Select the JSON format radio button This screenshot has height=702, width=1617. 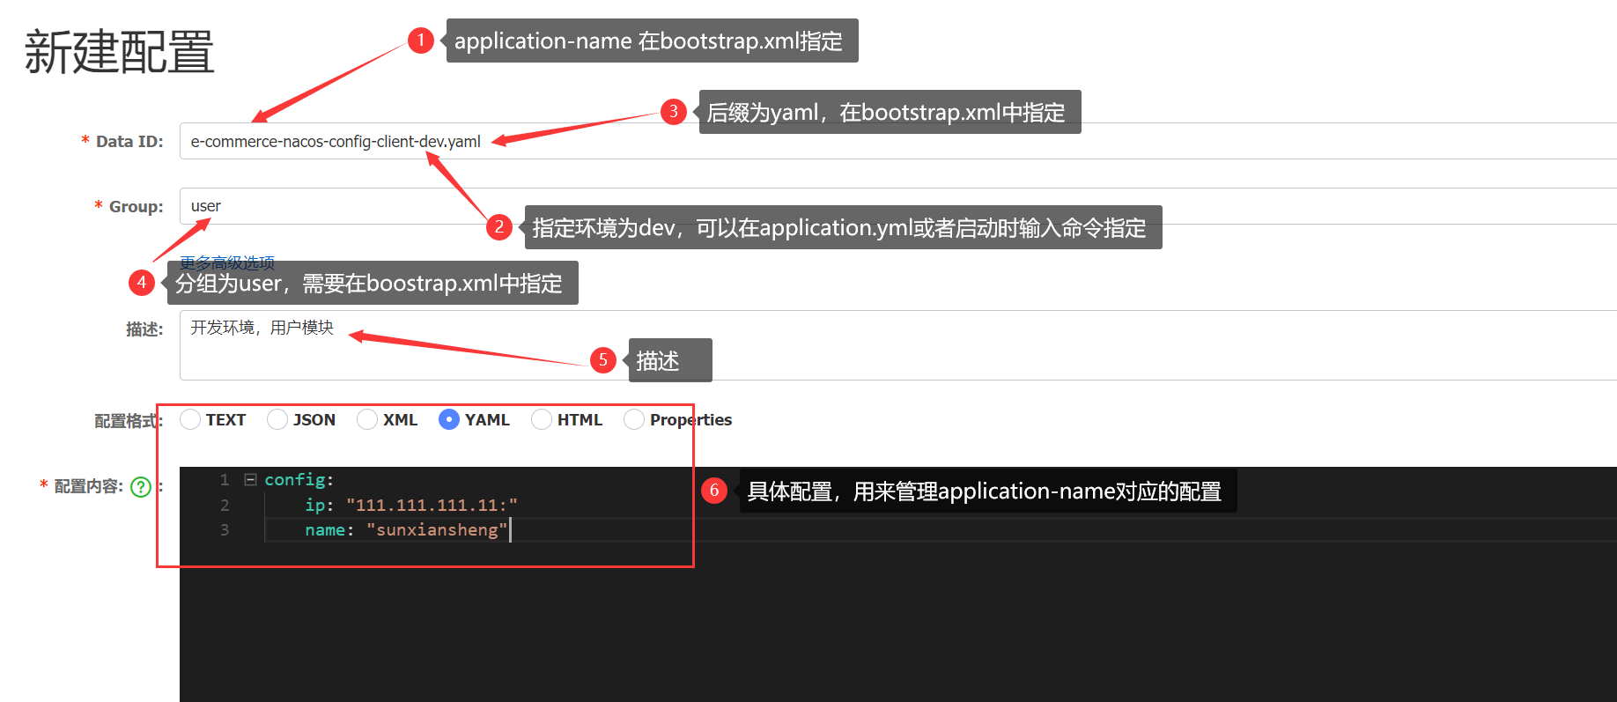[x=277, y=419]
